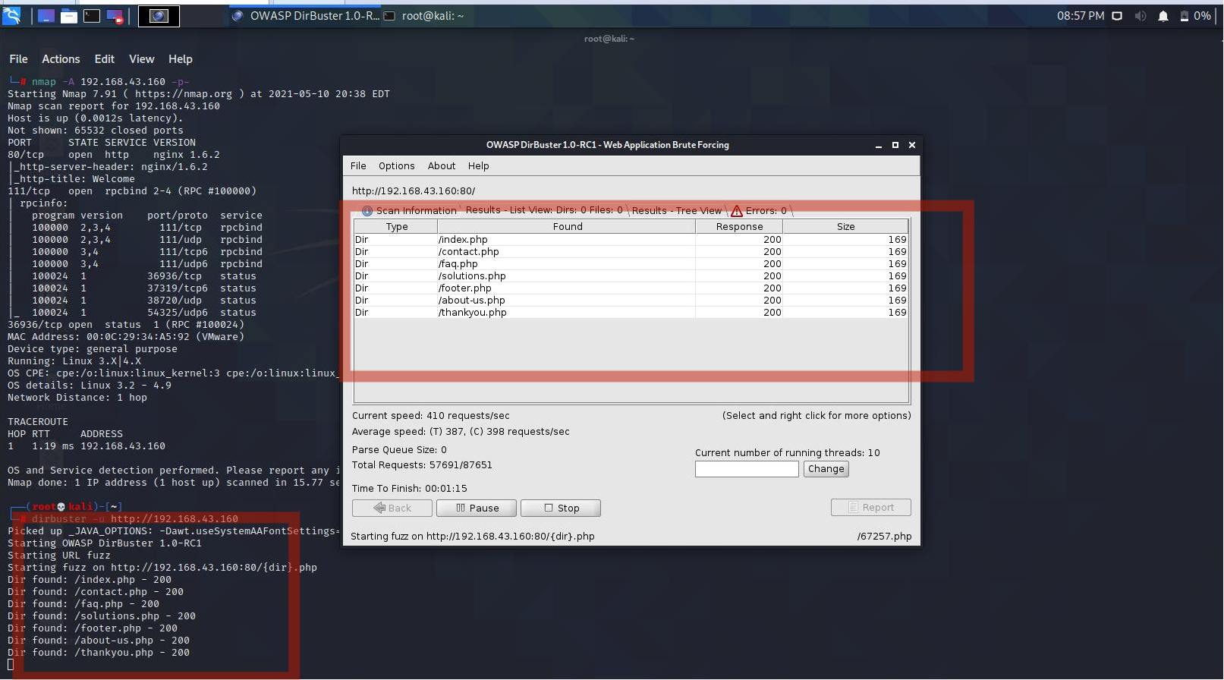This screenshot has width=1224, height=680.
Task: Open the terminal Help menu
Action: [181, 59]
